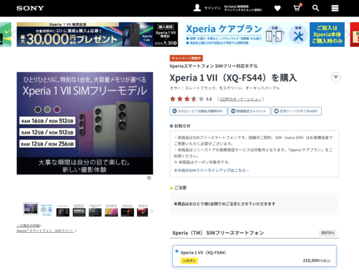Viewport: 359px width, 277px height.
Task: Click the star rating display
Action: click(187, 99)
